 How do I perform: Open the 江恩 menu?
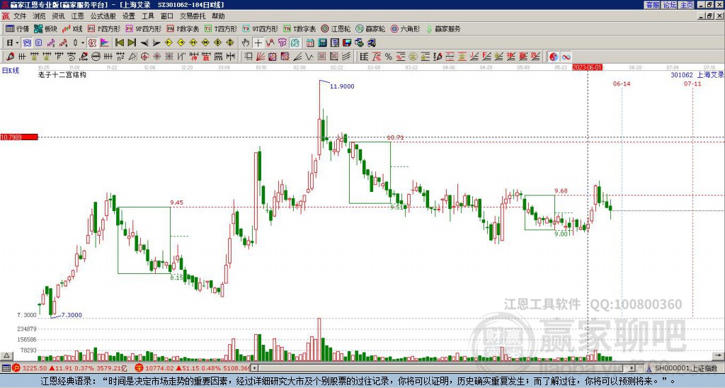[78, 16]
